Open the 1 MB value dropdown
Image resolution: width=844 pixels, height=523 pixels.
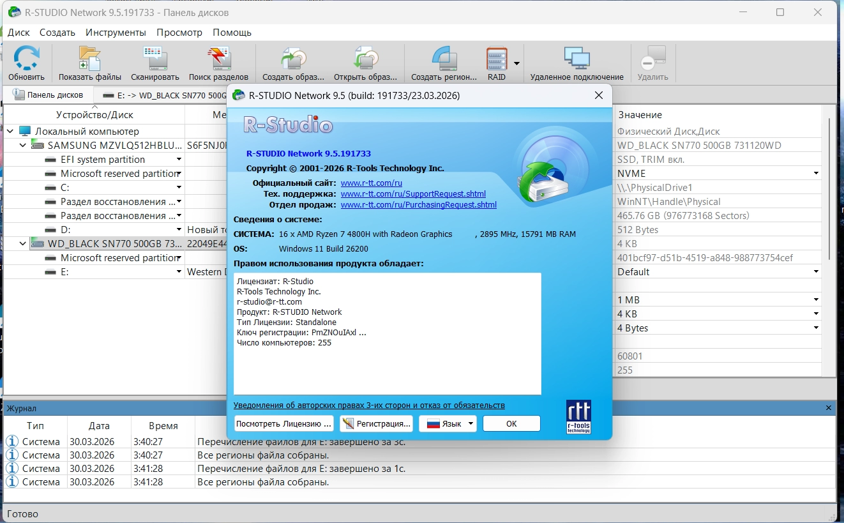click(816, 299)
